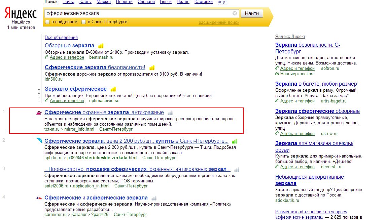Click 'Адрес и телефон' link near bestmash.ru
The height and width of the screenshot is (220, 385).
[x=67, y=57]
